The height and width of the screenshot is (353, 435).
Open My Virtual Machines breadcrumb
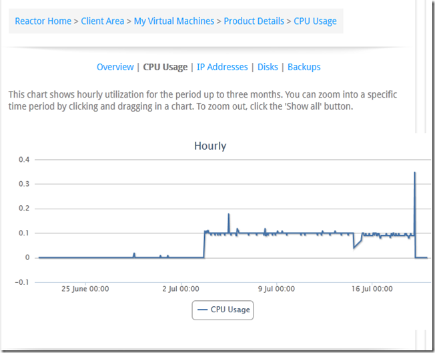[x=174, y=21]
